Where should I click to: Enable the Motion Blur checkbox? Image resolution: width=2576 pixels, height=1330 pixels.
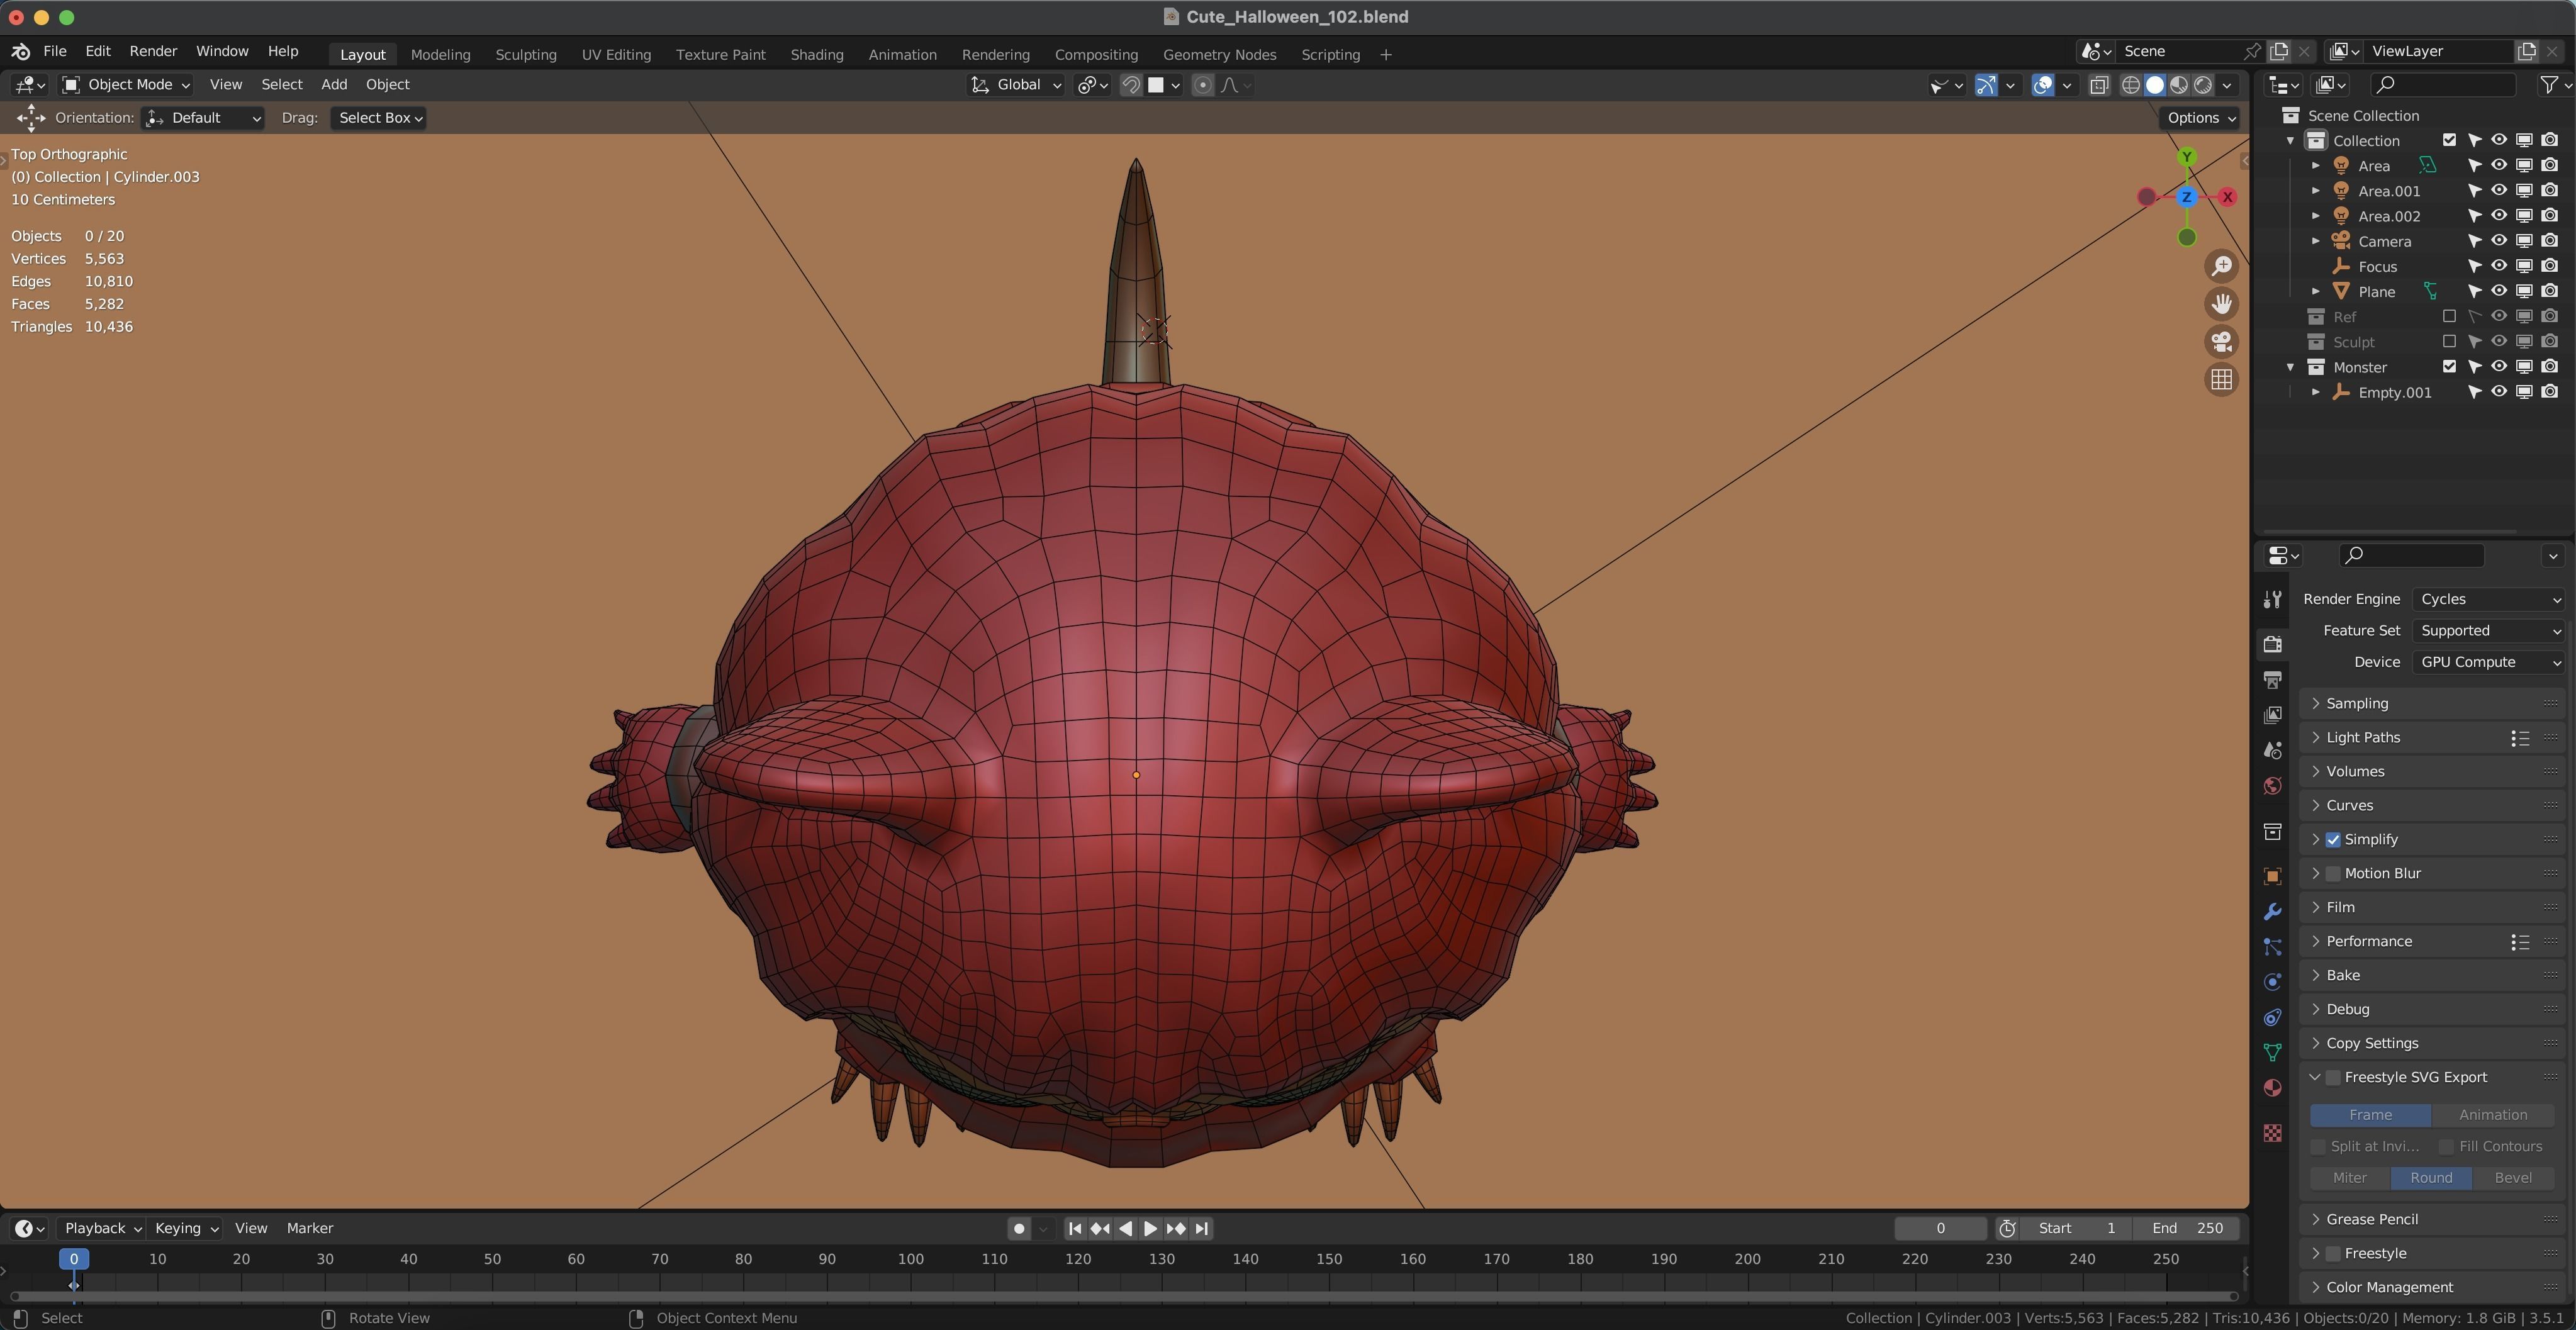(x=2333, y=874)
